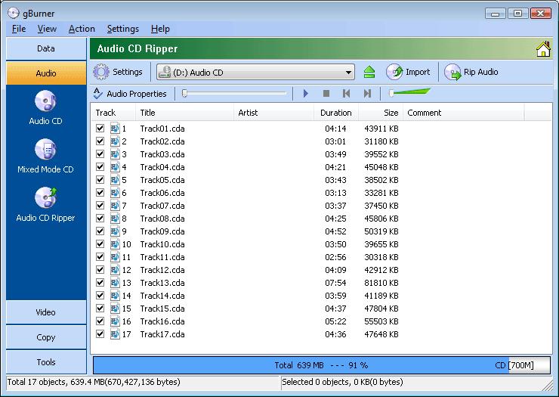The height and width of the screenshot is (397, 559).
Task: Click the gBurner title bar disc icon
Action: point(13,13)
